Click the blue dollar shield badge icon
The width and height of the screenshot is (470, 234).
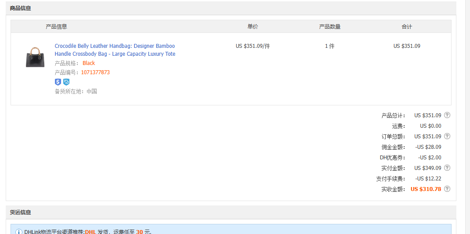point(58,82)
